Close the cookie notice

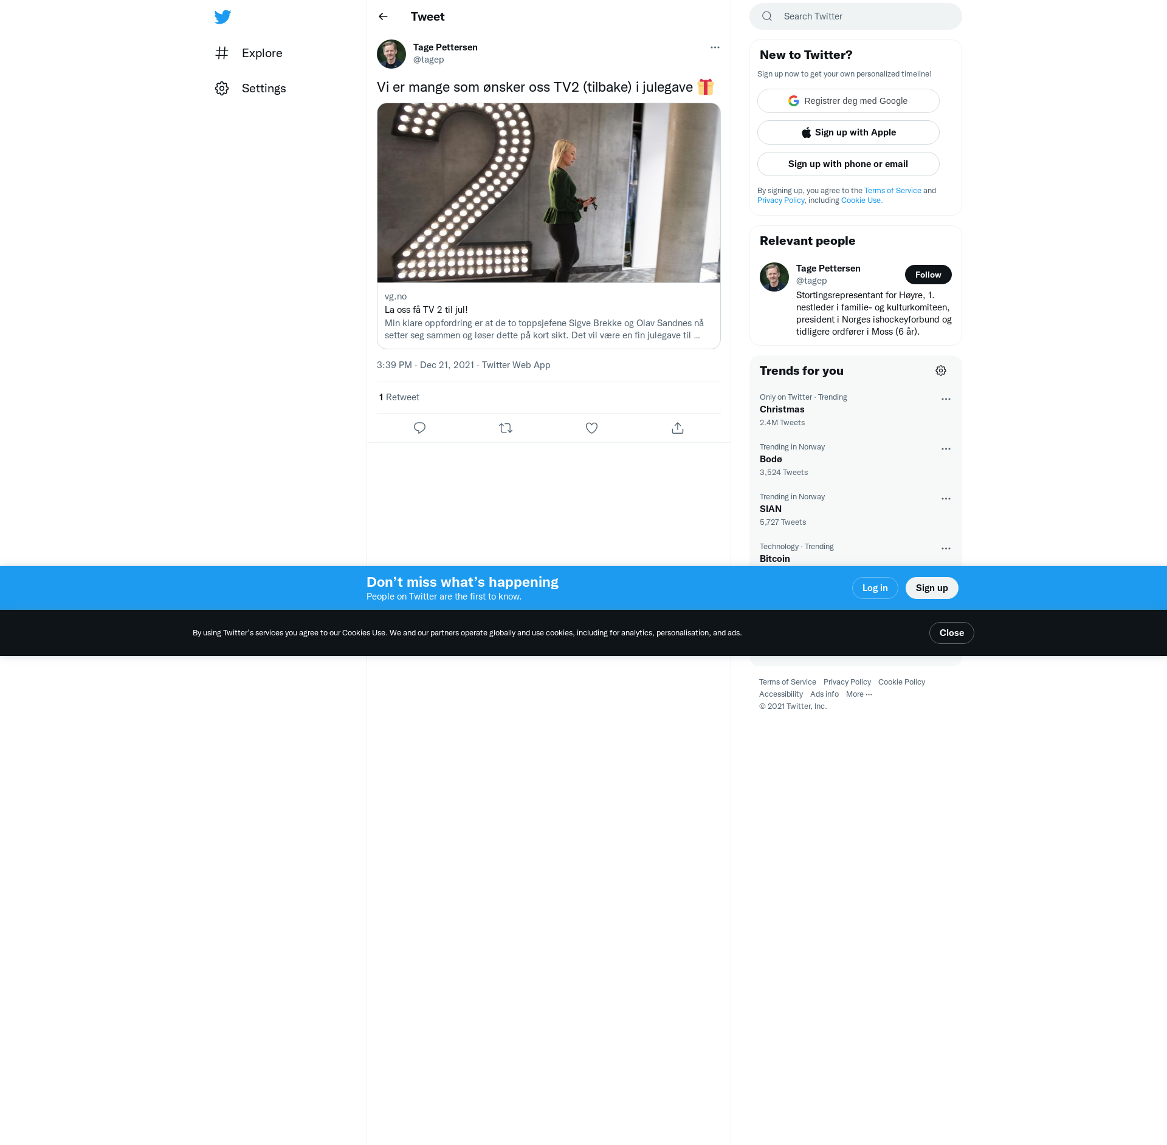point(952,633)
